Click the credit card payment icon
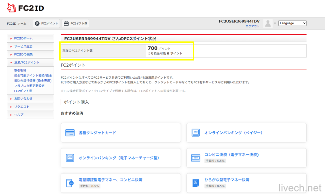 pyautogui.click(x=70, y=133)
